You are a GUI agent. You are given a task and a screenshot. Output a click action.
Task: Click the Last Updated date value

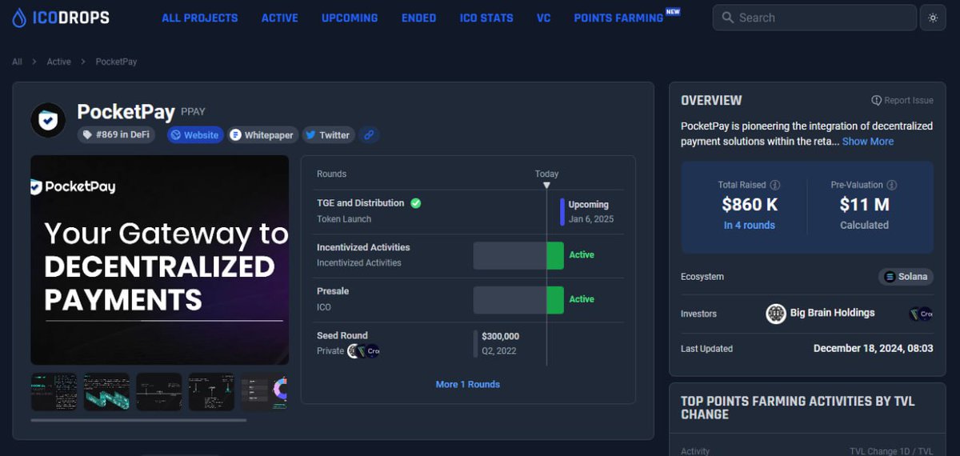tap(874, 349)
